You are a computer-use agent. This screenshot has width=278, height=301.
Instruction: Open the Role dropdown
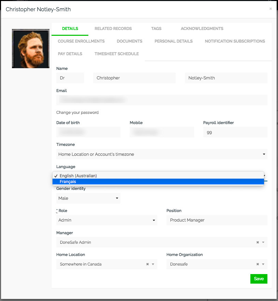point(106,220)
